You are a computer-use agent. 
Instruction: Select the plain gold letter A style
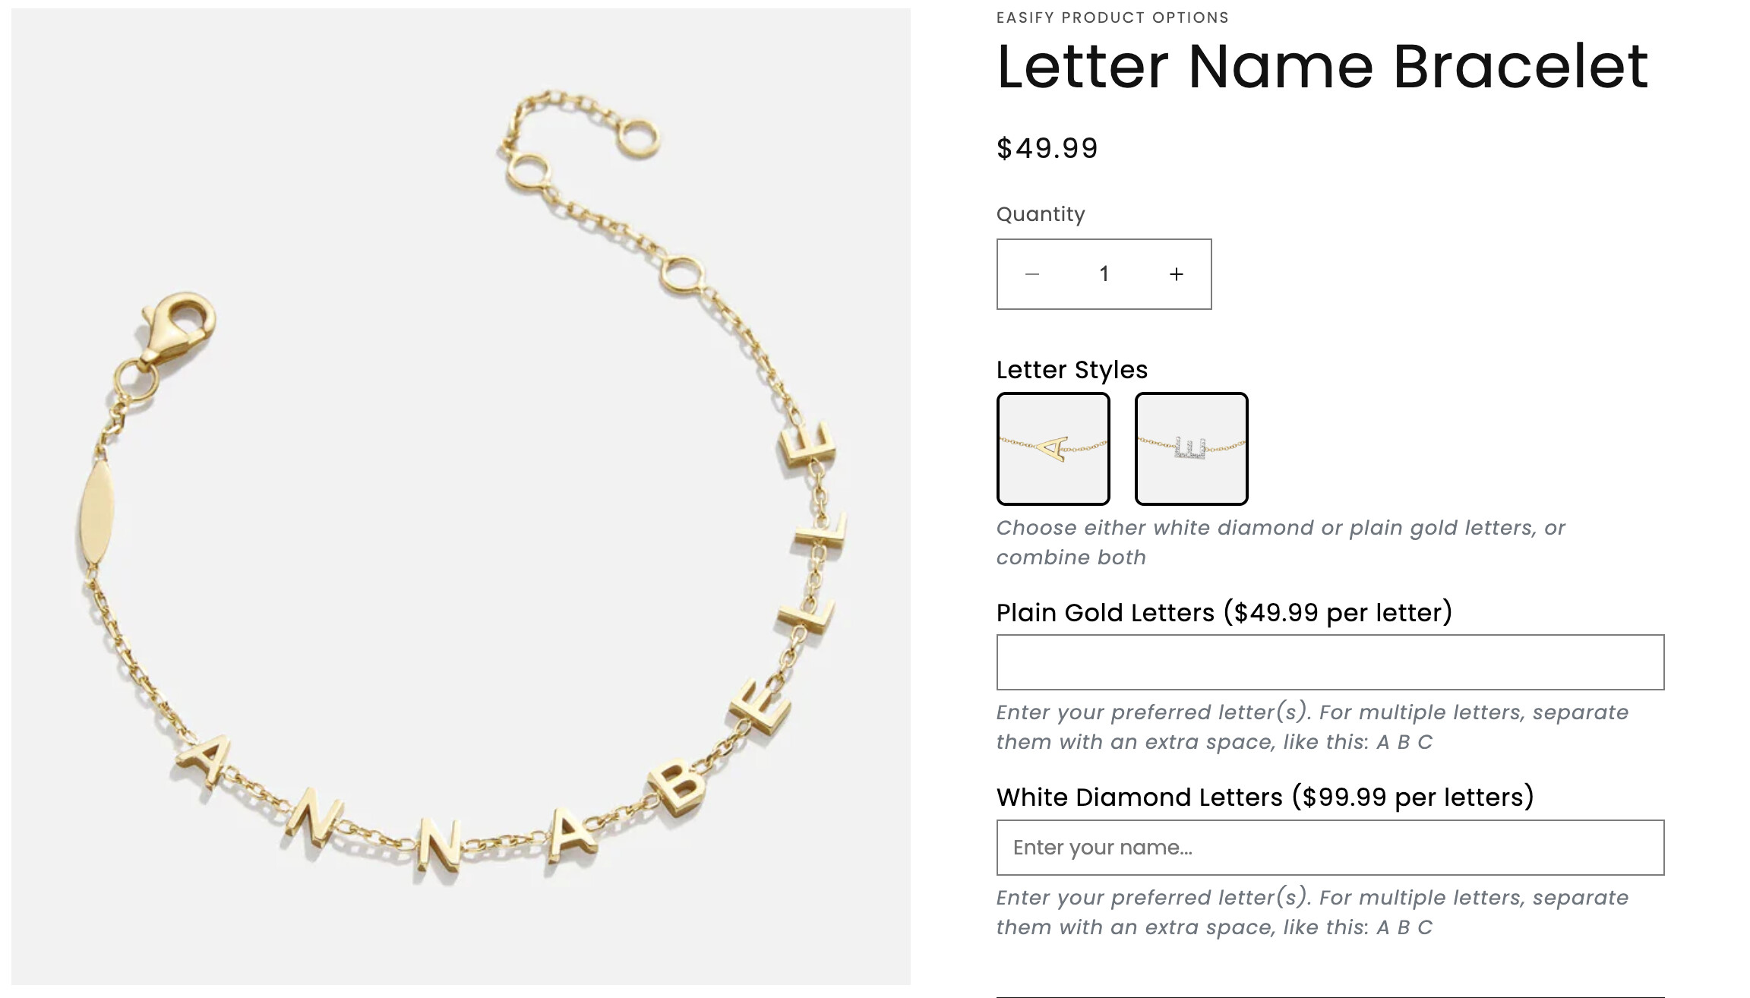(1053, 449)
